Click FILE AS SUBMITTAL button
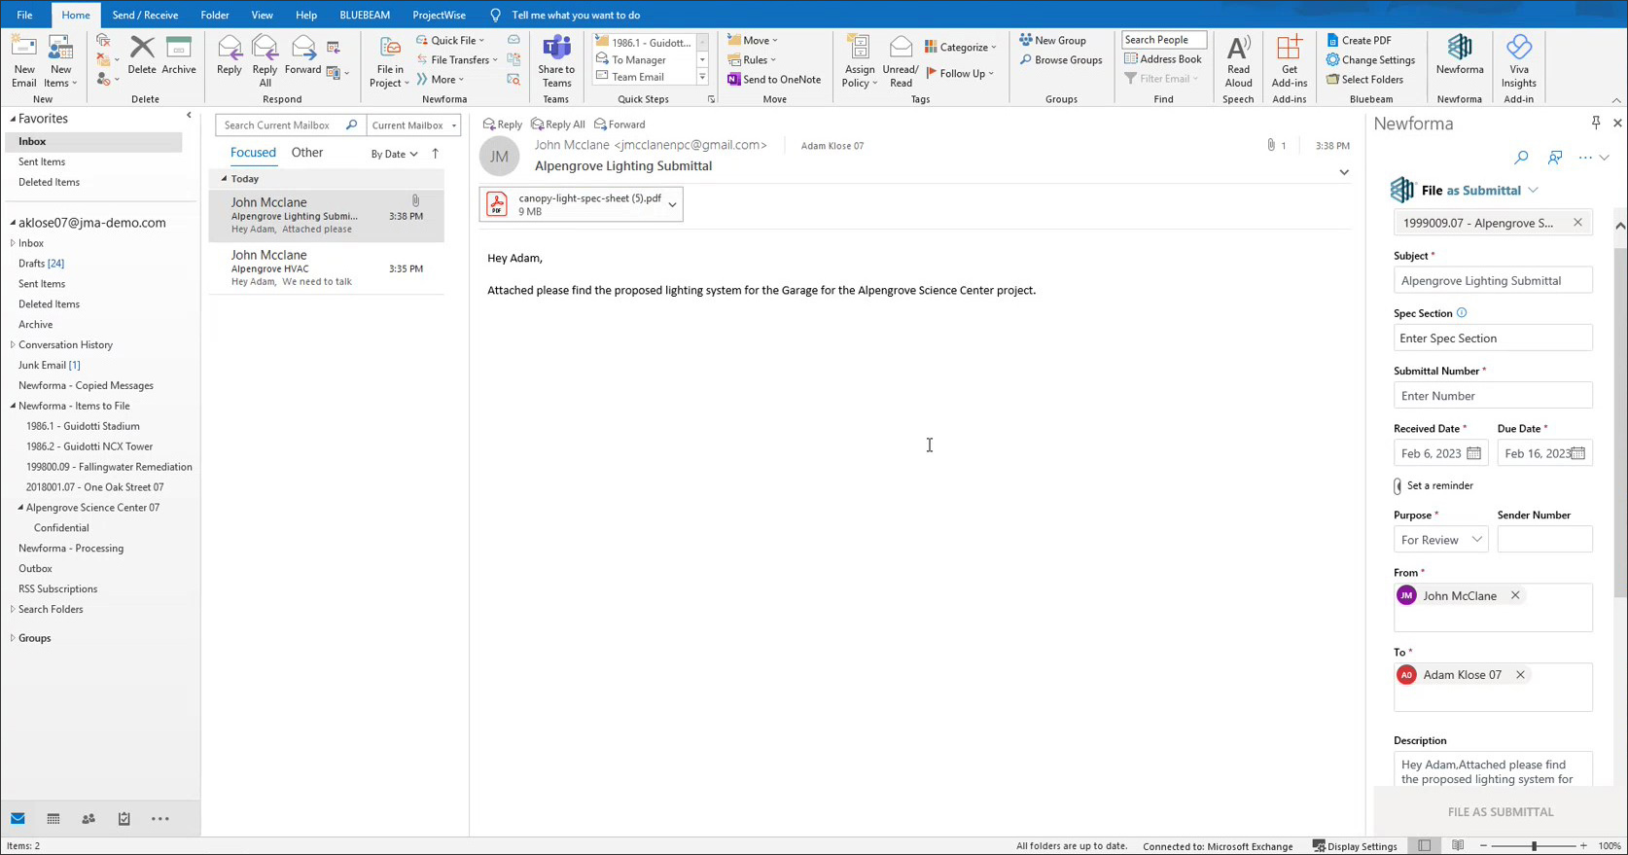 tap(1501, 812)
